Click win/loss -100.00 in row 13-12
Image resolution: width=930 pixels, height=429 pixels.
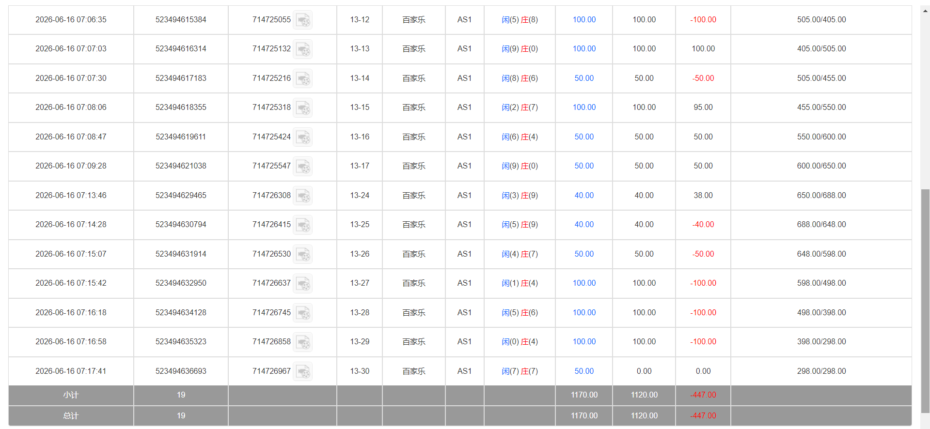(x=703, y=20)
